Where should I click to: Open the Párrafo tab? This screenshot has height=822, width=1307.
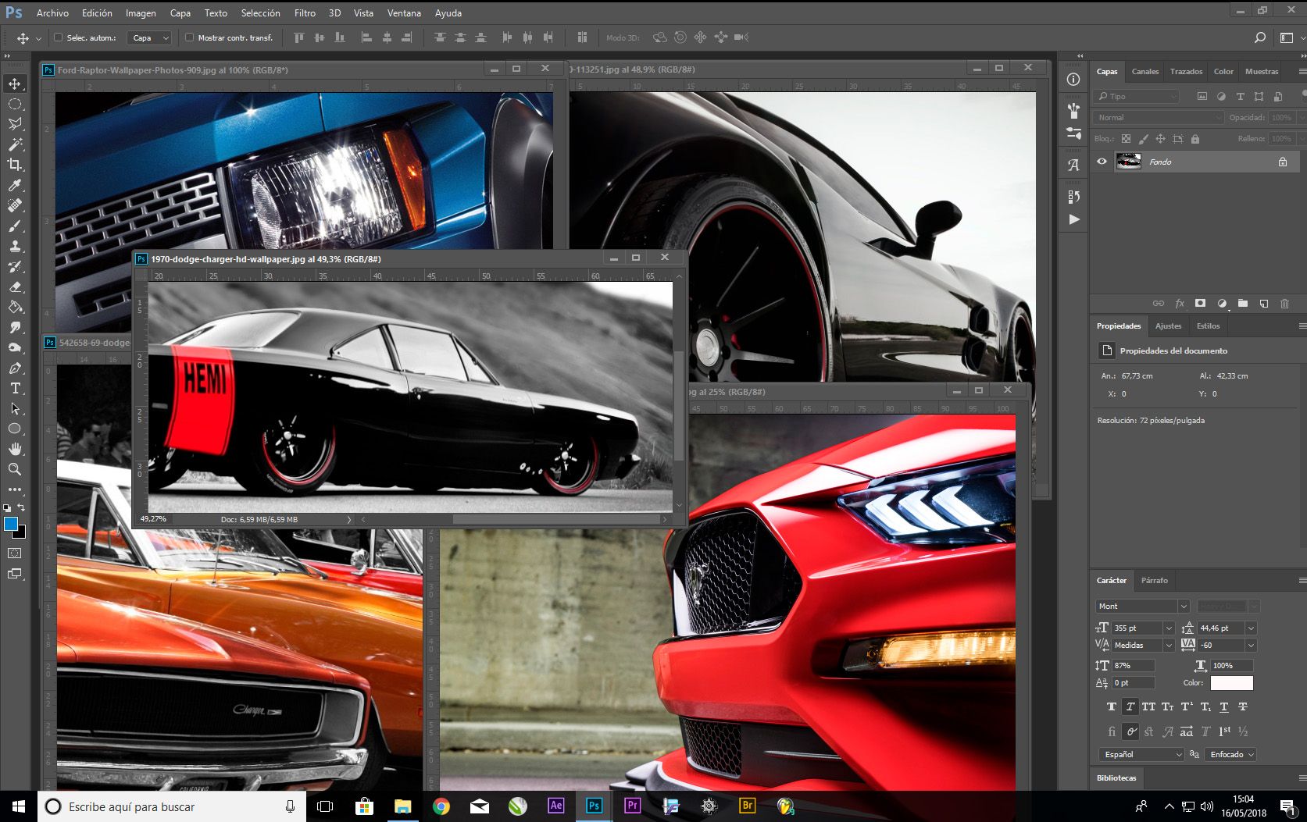1154,580
